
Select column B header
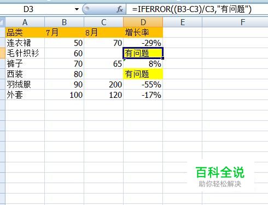point(64,22)
